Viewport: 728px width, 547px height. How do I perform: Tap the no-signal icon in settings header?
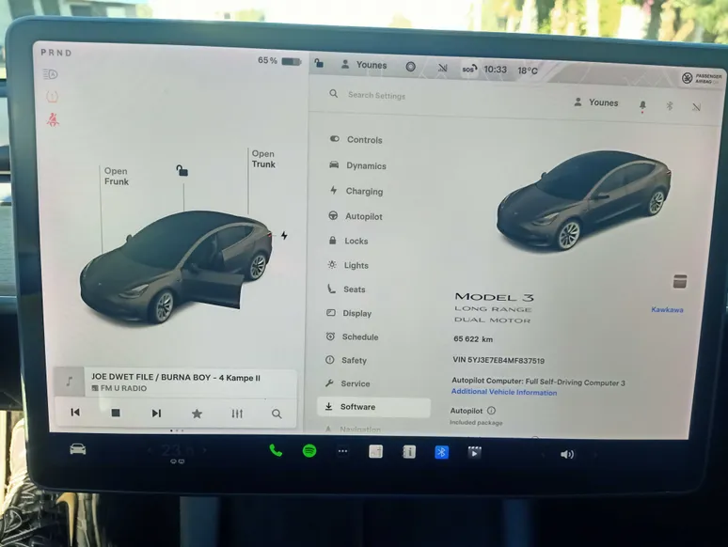point(696,107)
